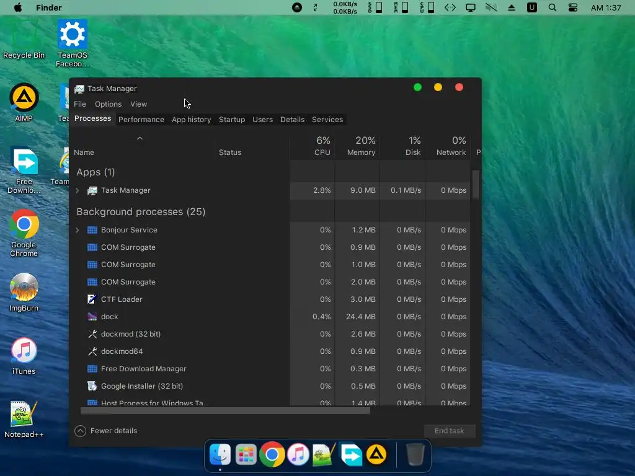Open Chrome from the dock
The image size is (635, 476).
[x=272, y=454]
